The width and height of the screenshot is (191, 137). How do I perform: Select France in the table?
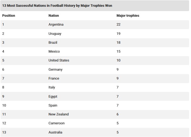tap(54, 78)
